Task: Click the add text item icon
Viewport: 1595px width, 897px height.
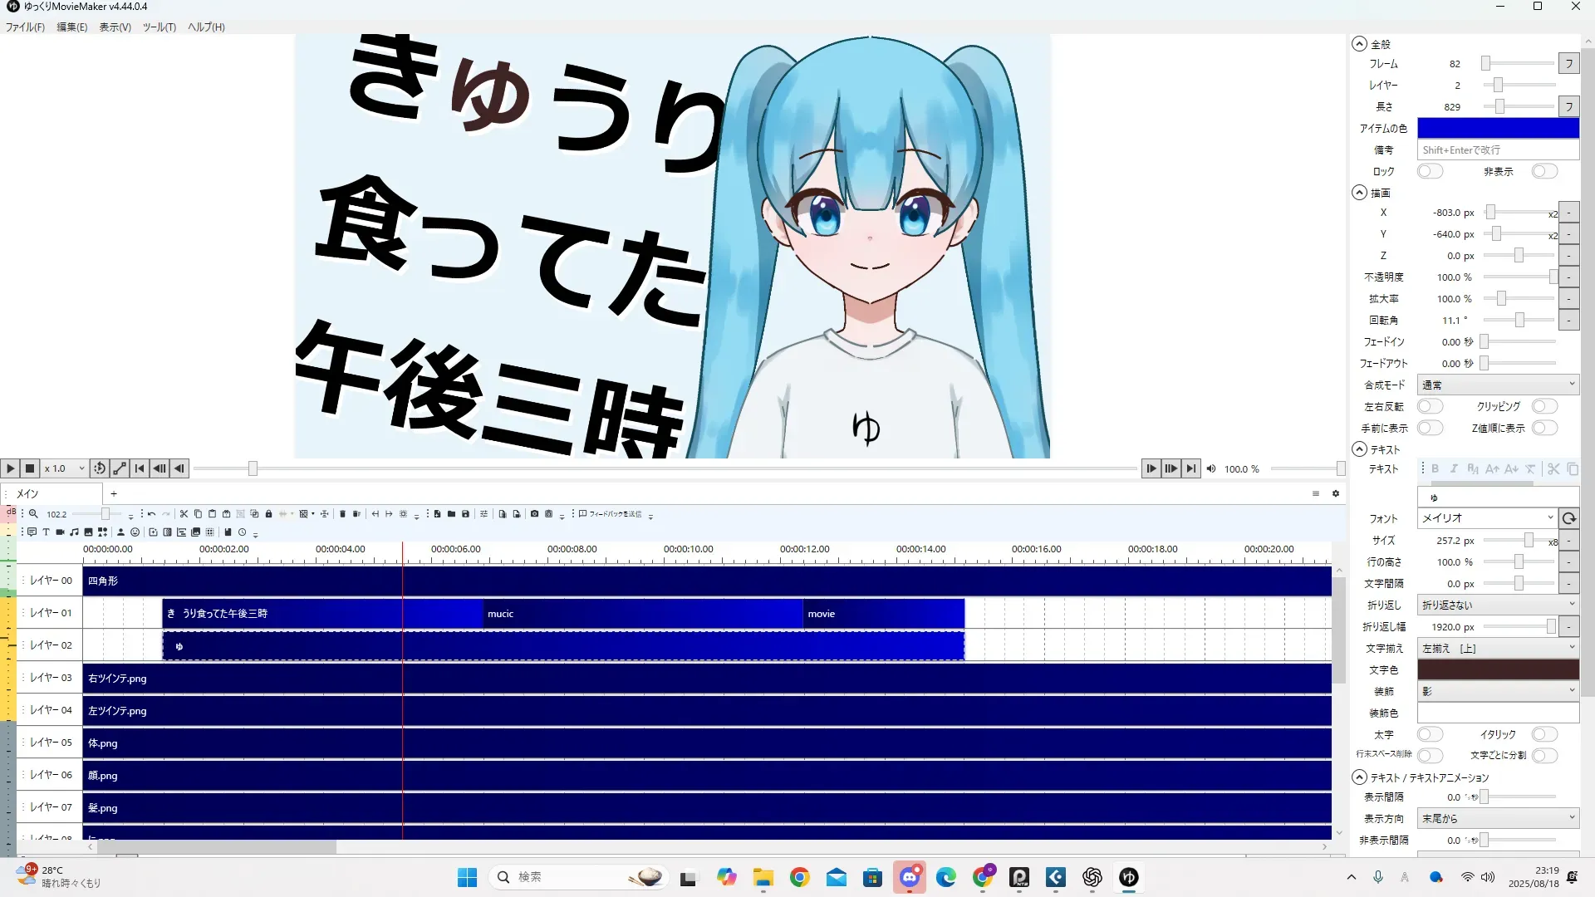Action: tap(46, 532)
